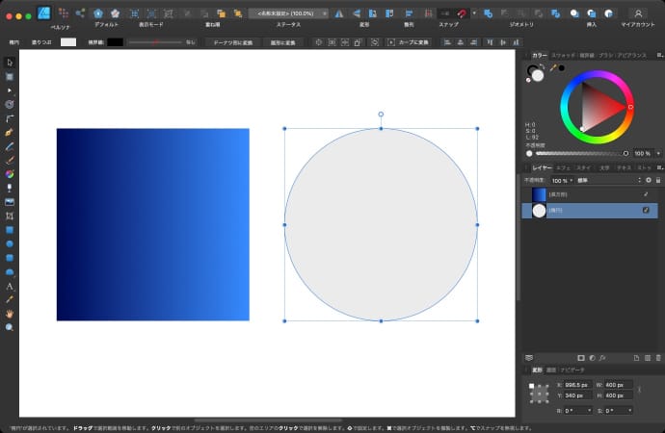
Task: Click the Designer persona icon
Action: click(43, 13)
